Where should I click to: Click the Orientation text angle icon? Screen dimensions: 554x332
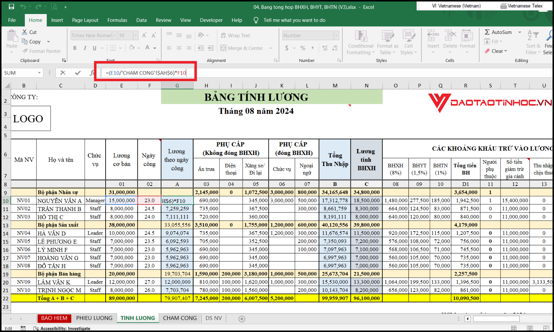coord(201,35)
